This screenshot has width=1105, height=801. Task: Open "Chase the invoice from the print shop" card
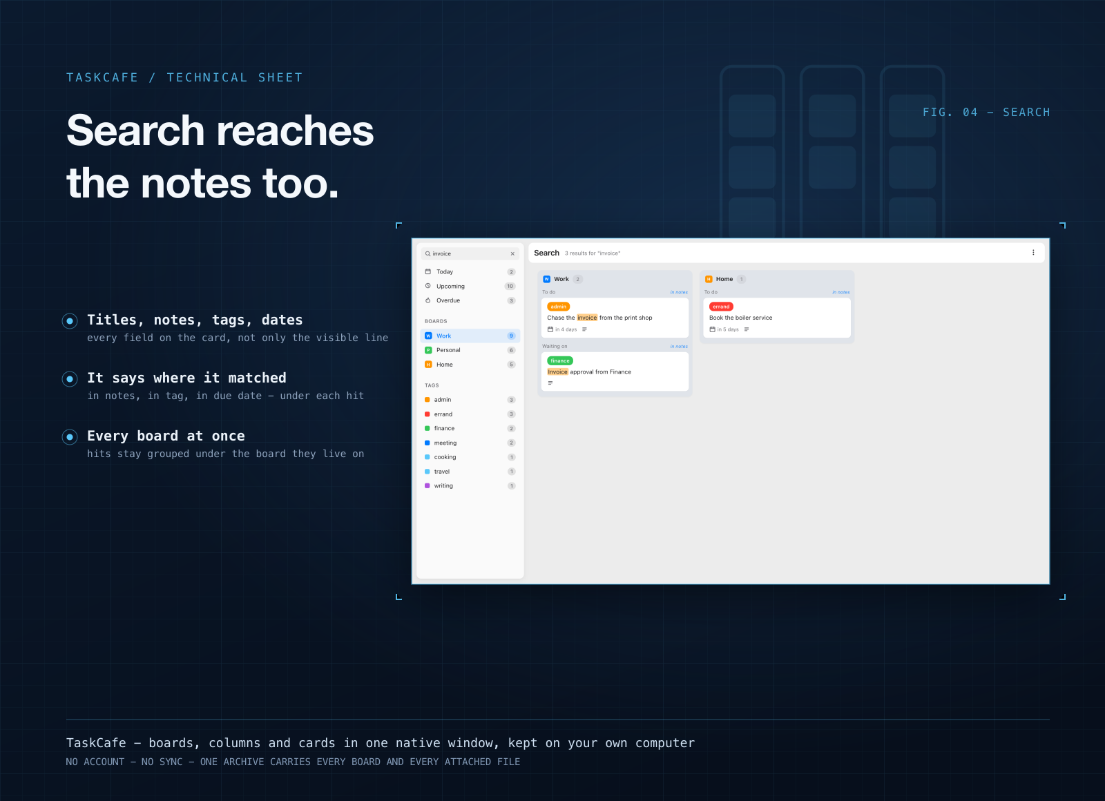615,318
